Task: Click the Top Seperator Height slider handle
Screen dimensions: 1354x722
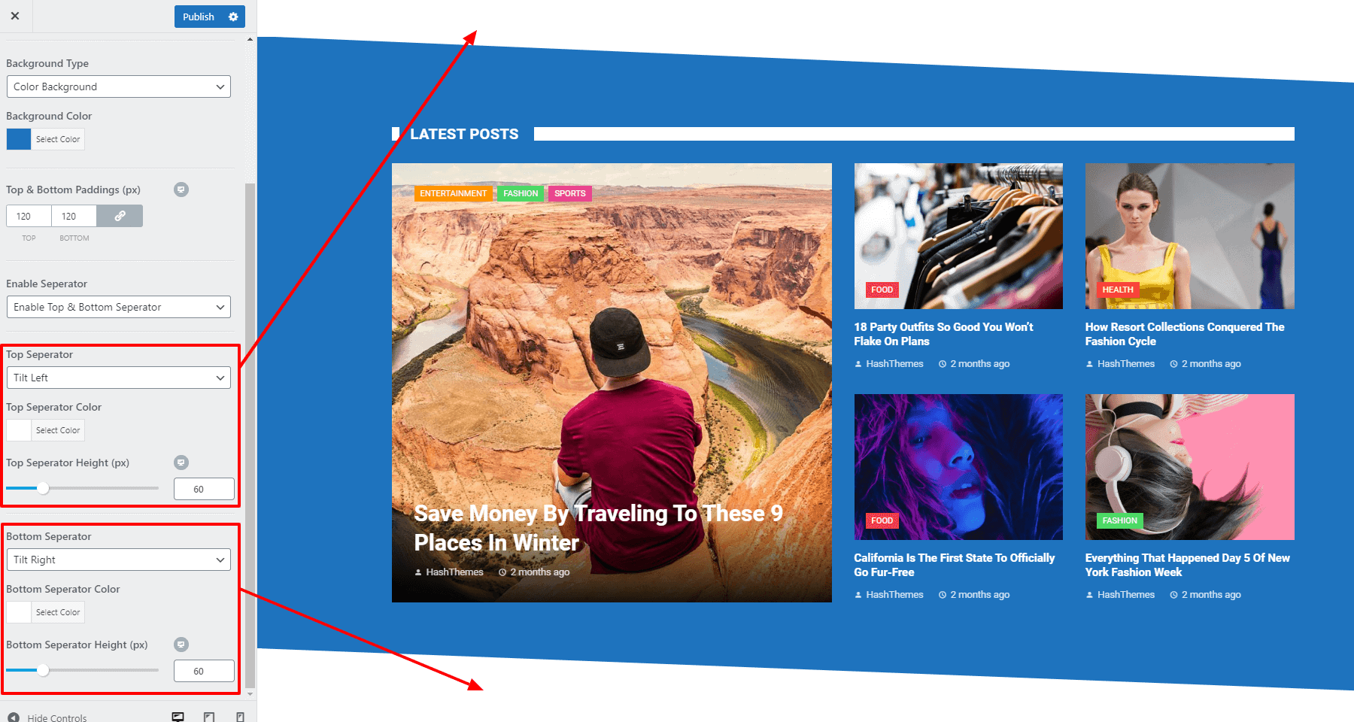Action: [44, 488]
